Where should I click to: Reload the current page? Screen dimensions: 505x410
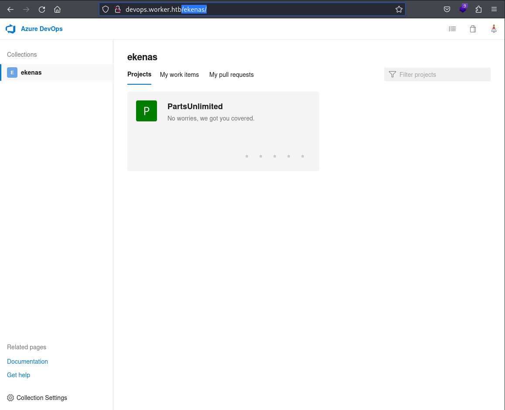point(42,9)
